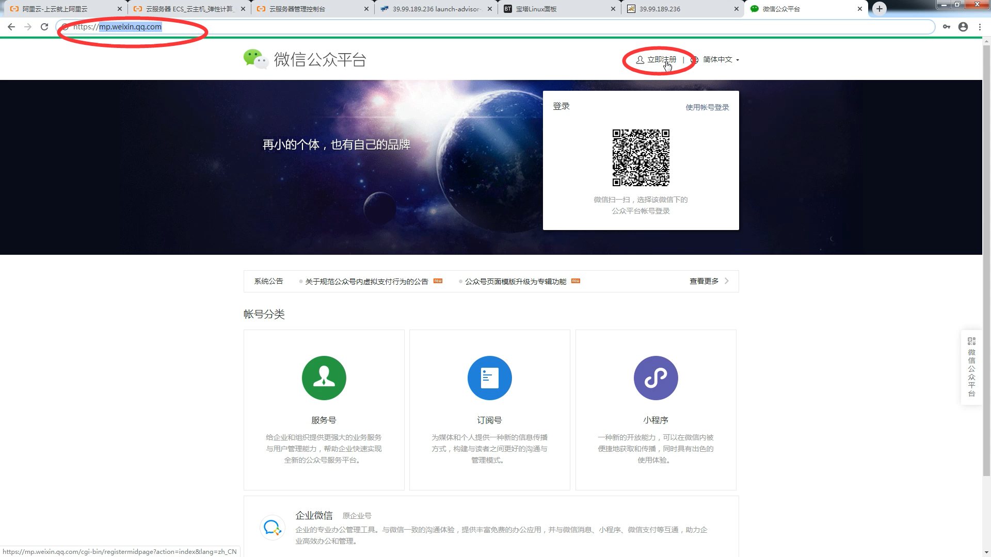Click the 再小的个体，也有自己的品牌 slogan
This screenshot has height=557, width=991.
click(x=337, y=145)
